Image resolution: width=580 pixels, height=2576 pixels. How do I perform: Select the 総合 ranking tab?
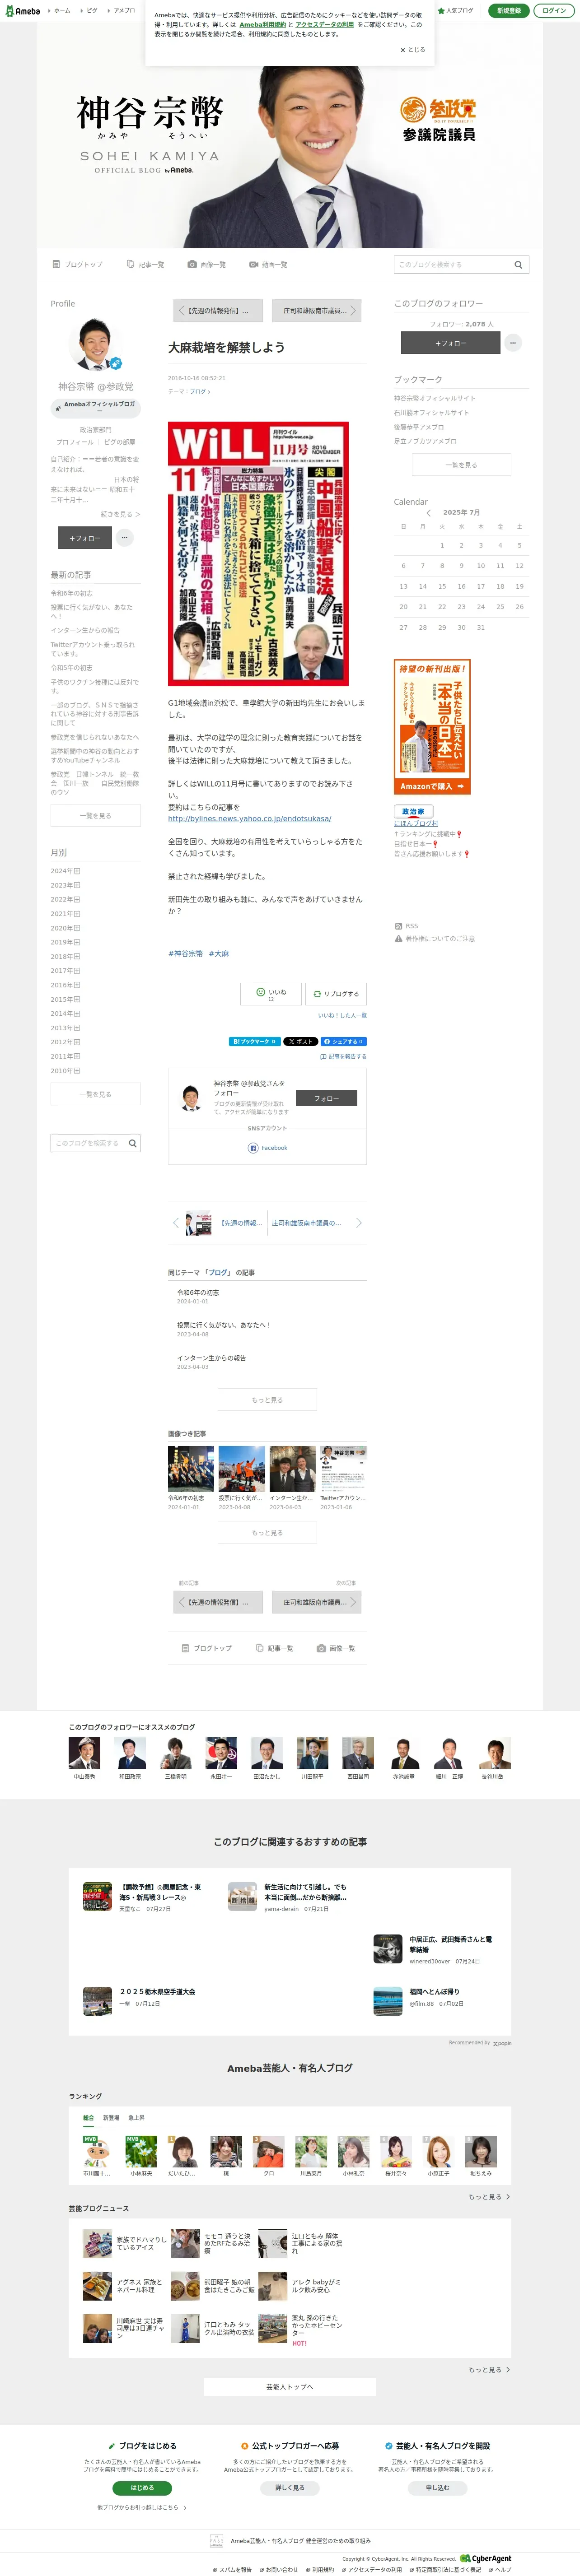pyautogui.click(x=88, y=2118)
